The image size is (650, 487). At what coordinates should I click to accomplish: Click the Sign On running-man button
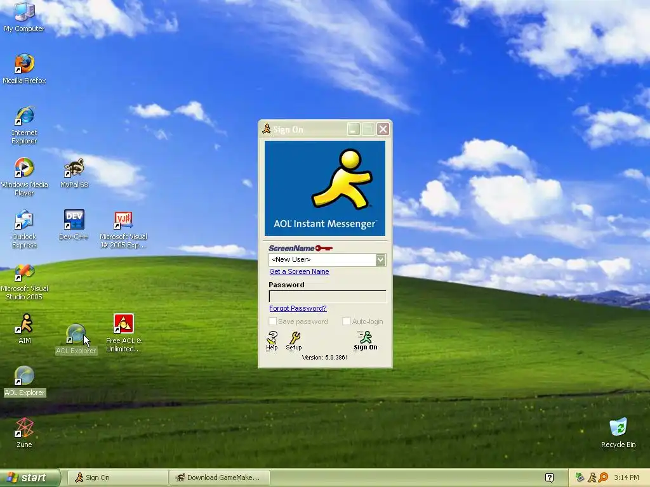(x=365, y=341)
